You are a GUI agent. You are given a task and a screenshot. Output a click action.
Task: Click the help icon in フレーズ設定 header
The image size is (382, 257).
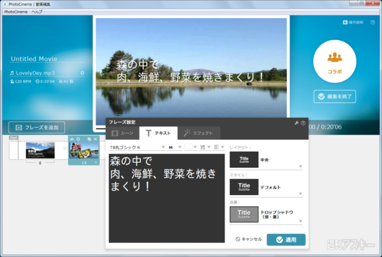(303, 123)
